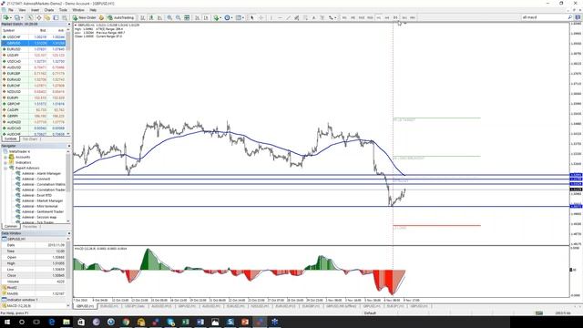The image size is (583, 328).
Task: Select Admiral - Excel RTD expert advisor
Action: pyautogui.click(x=36, y=195)
